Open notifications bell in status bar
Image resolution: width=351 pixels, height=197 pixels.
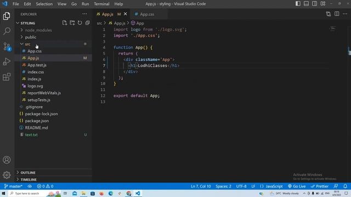[x=345, y=186]
